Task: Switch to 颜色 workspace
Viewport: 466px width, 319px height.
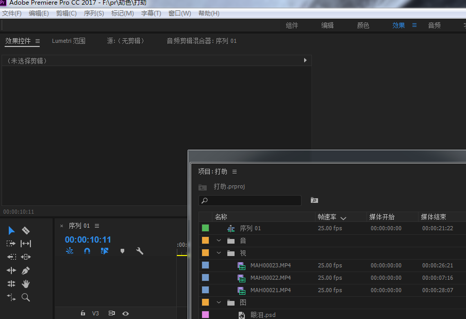Action: tap(363, 26)
